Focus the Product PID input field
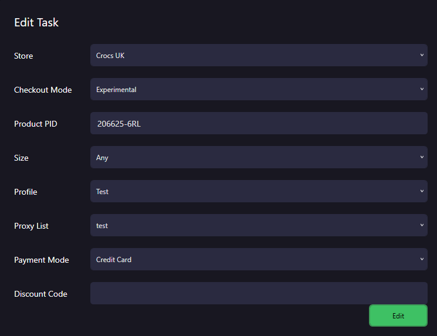The image size is (437, 336). coord(259,123)
